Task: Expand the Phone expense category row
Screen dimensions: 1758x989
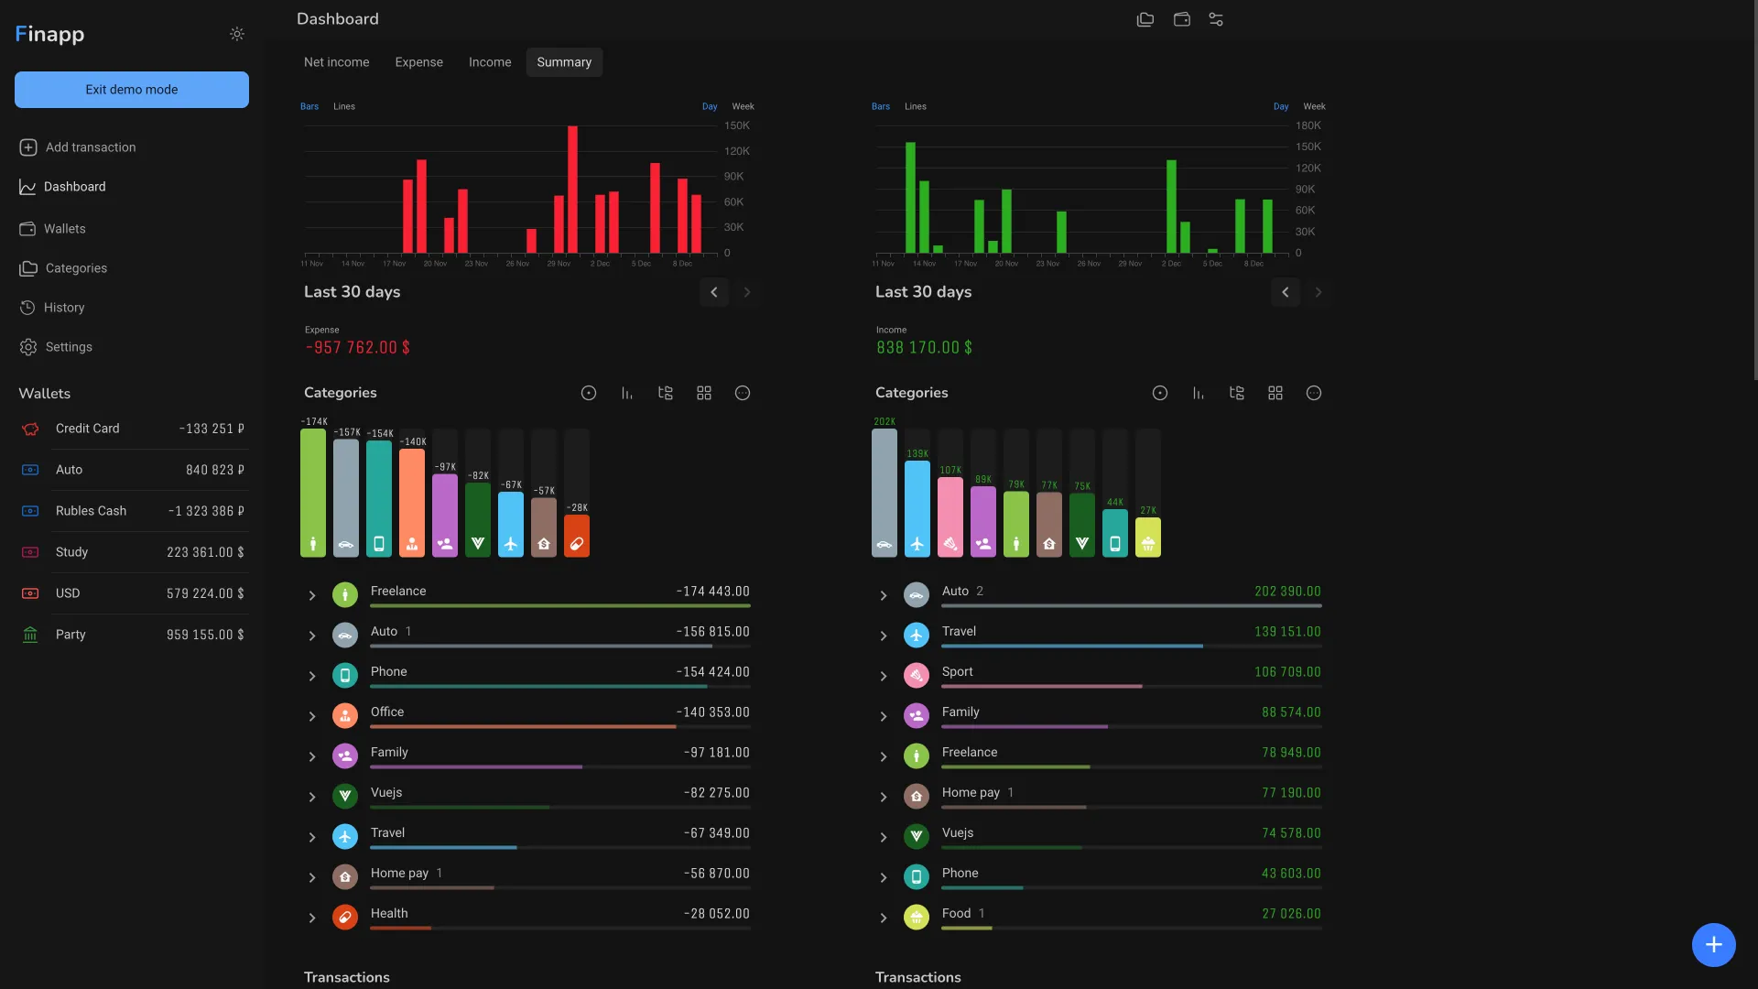Action: tap(312, 676)
